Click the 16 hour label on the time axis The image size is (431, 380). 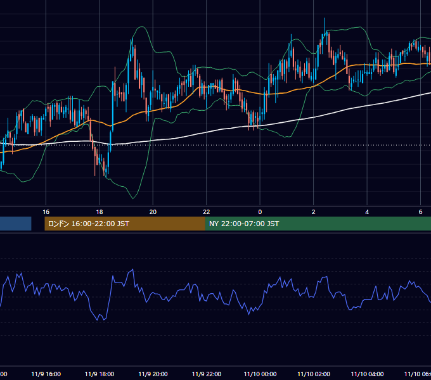pyautogui.click(x=46, y=212)
